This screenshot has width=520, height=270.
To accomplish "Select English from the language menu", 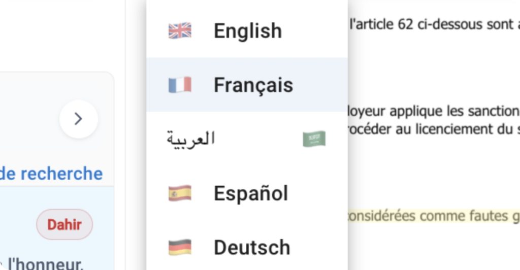I will pos(247,31).
